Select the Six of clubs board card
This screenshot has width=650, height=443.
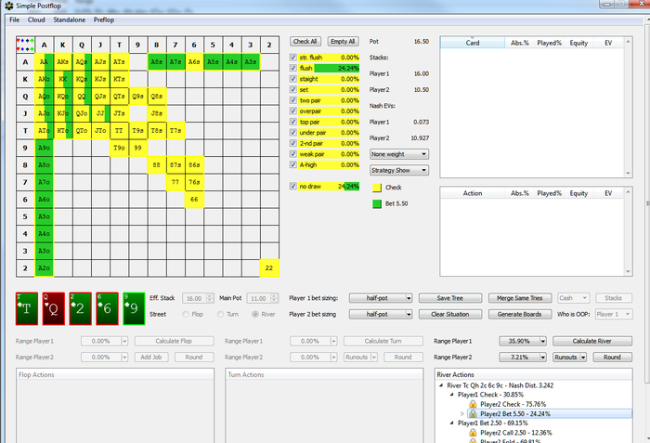pyautogui.click(x=107, y=308)
